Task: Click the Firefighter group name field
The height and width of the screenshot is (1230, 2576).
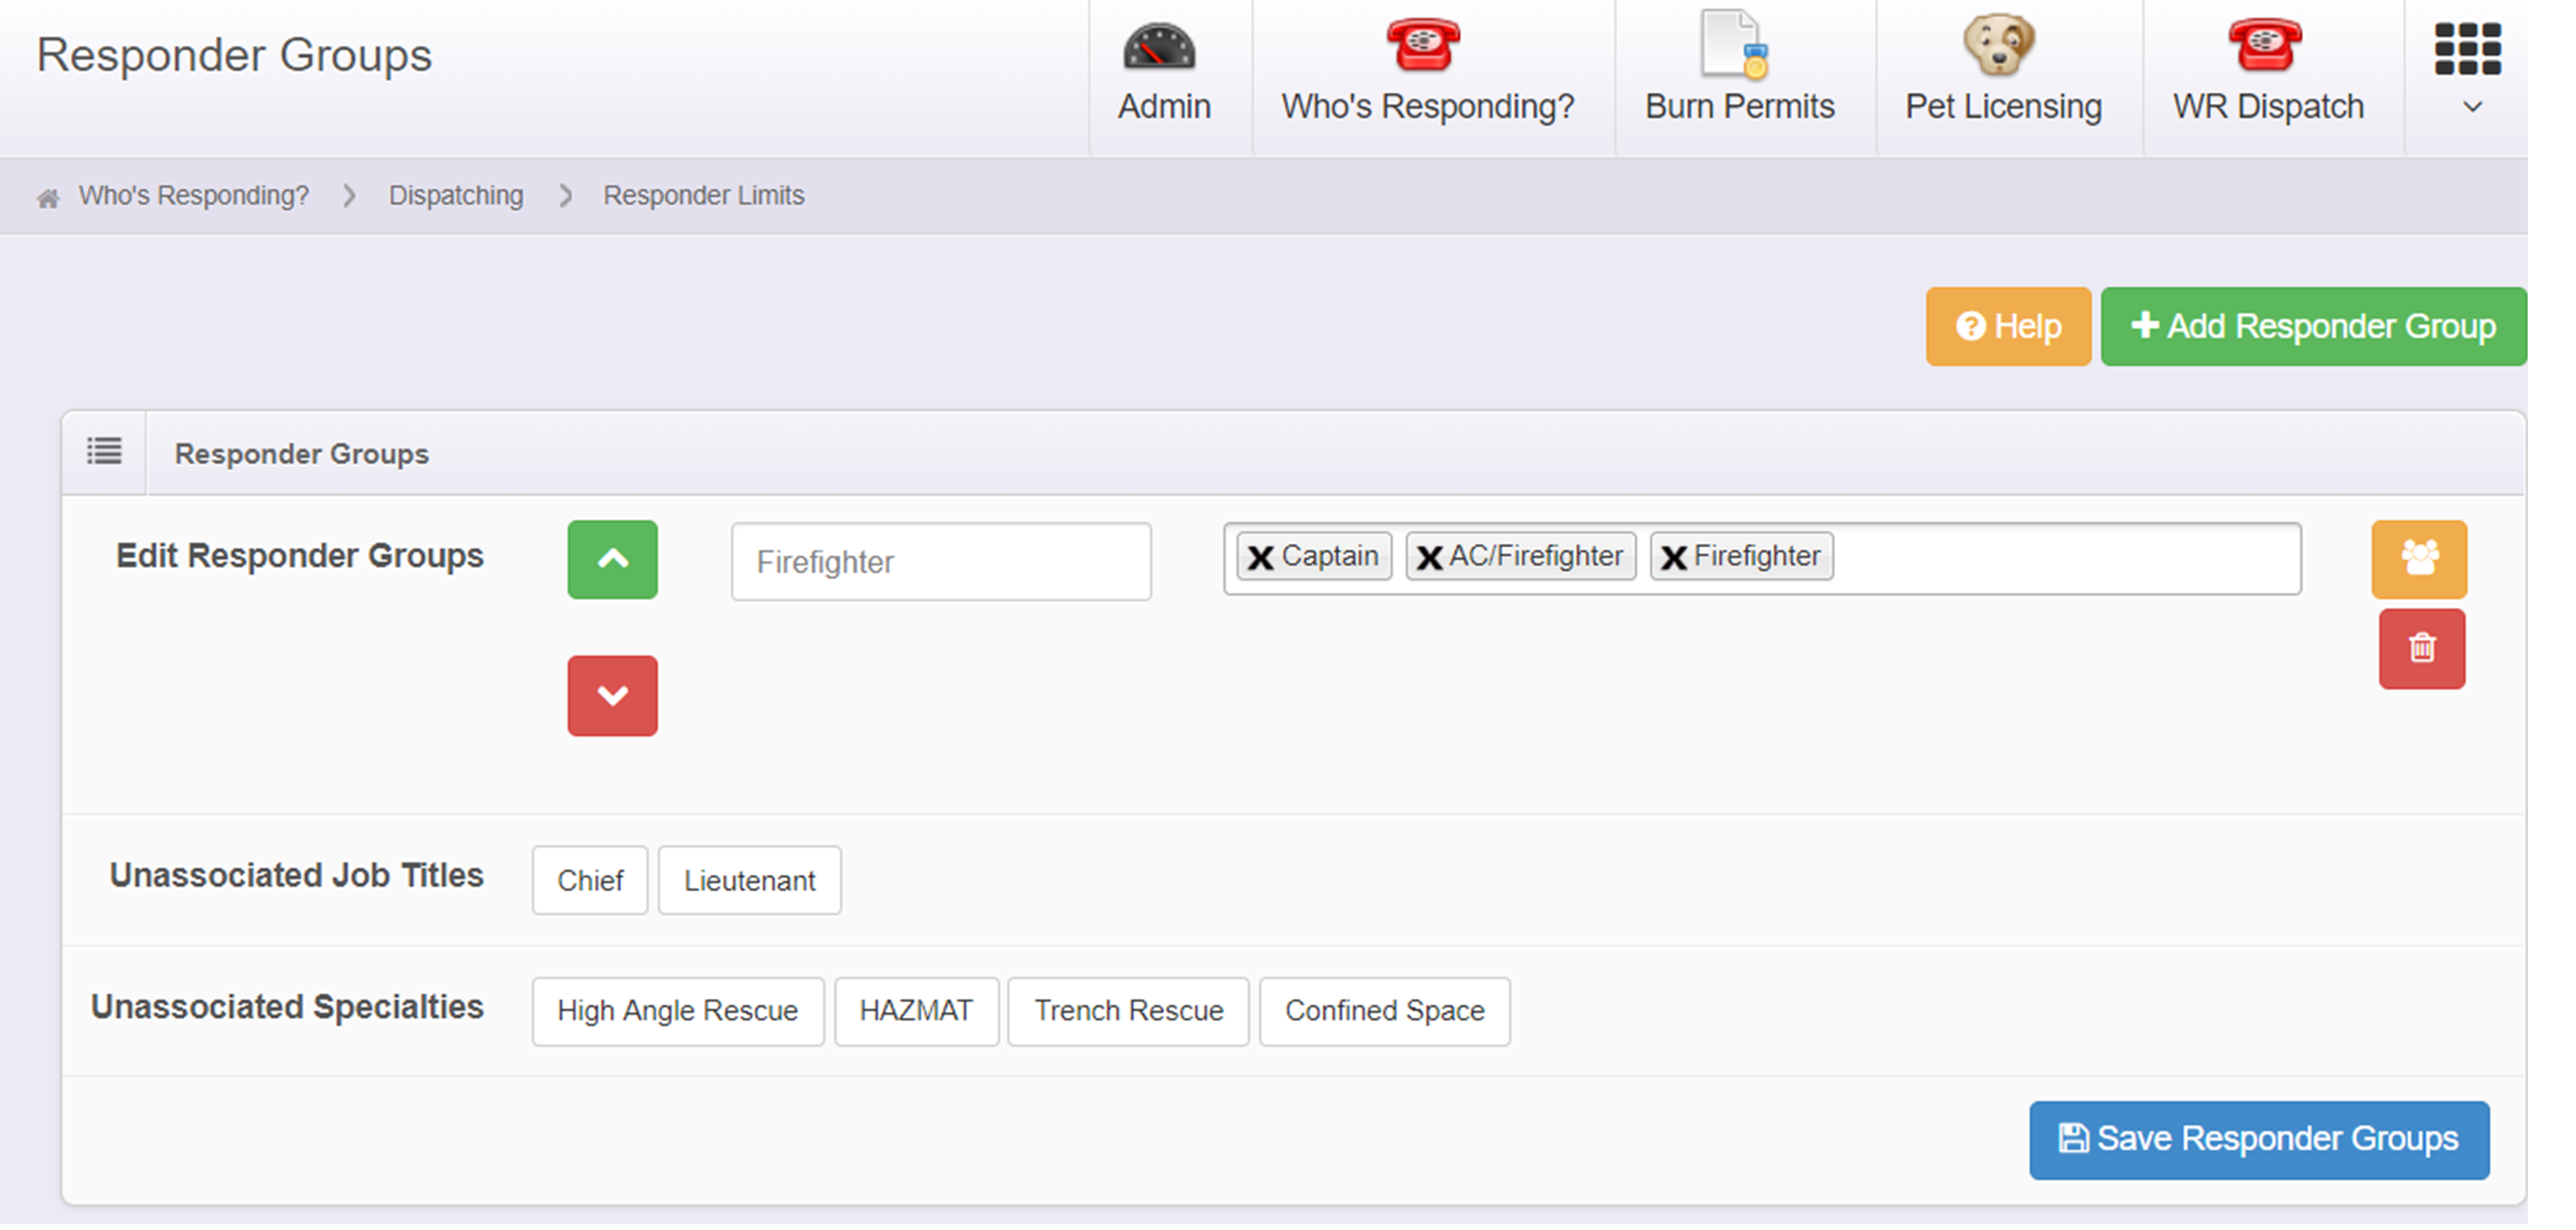Action: tap(940, 562)
